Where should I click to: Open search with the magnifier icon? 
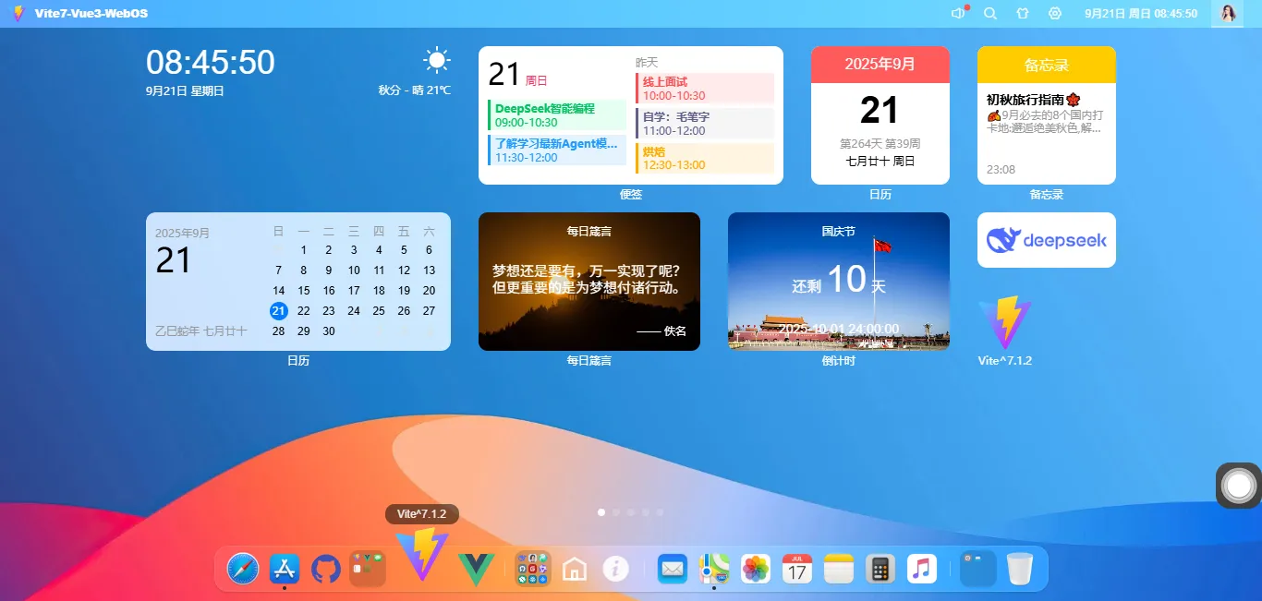989,13
